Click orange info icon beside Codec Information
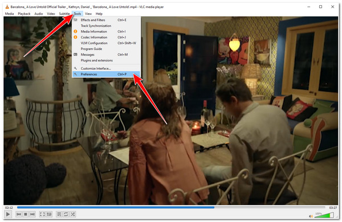The image size is (342, 222). [x=75, y=37]
